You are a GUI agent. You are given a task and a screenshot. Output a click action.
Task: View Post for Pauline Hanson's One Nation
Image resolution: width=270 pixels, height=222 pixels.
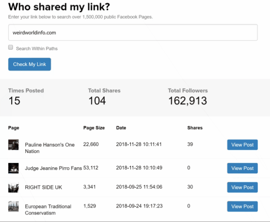click(x=243, y=145)
